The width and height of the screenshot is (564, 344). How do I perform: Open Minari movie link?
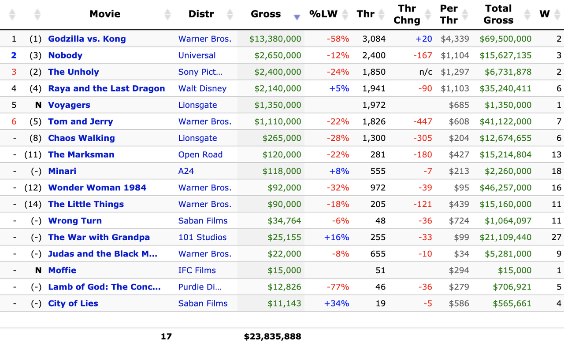click(x=62, y=171)
